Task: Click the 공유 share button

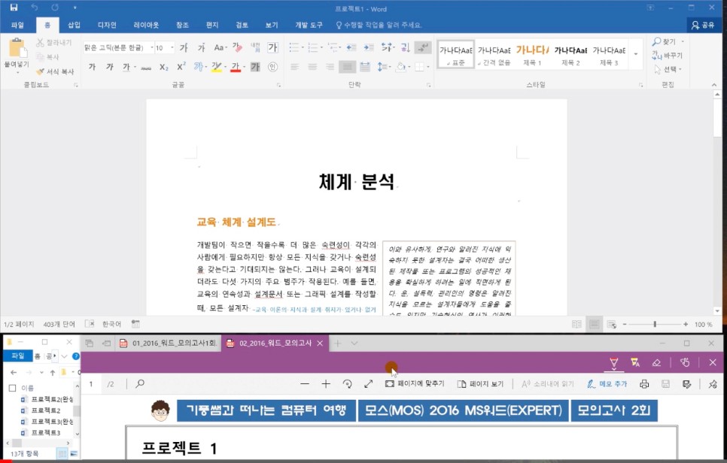Action: click(x=704, y=25)
